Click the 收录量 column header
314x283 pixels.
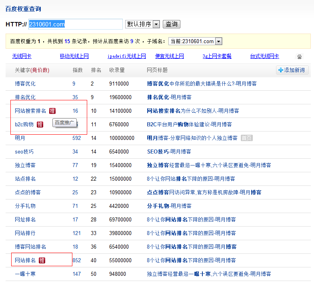[117, 70]
